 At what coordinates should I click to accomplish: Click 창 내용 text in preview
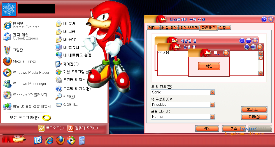click(x=164, y=52)
